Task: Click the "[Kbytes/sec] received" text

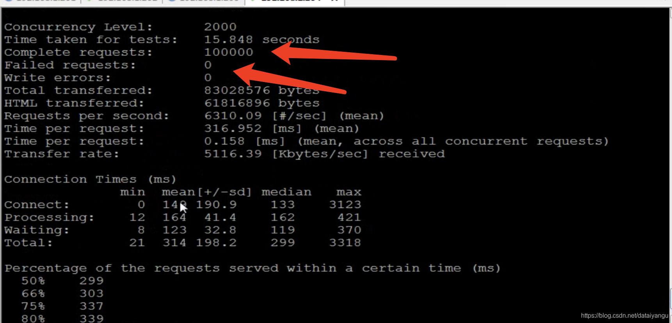Action: (358, 154)
